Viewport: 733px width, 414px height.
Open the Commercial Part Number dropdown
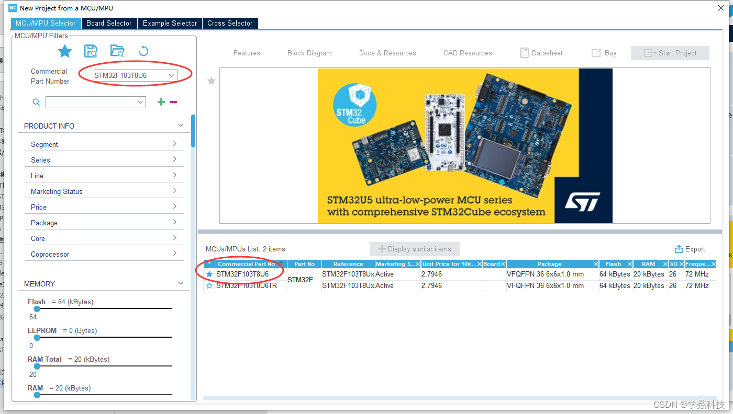pos(171,75)
